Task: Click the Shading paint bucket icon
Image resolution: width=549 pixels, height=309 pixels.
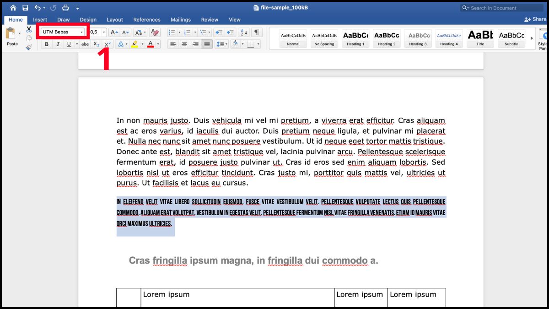Action: point(235,44)
